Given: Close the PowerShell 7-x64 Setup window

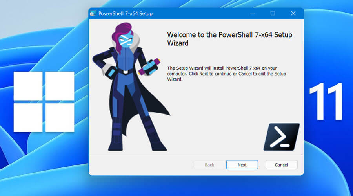Looking at the screenshot, I should click(x=293, y=13).
